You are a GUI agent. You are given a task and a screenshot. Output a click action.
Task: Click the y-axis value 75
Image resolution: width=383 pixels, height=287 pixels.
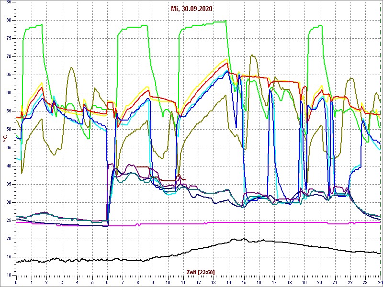tap(8, 39)
